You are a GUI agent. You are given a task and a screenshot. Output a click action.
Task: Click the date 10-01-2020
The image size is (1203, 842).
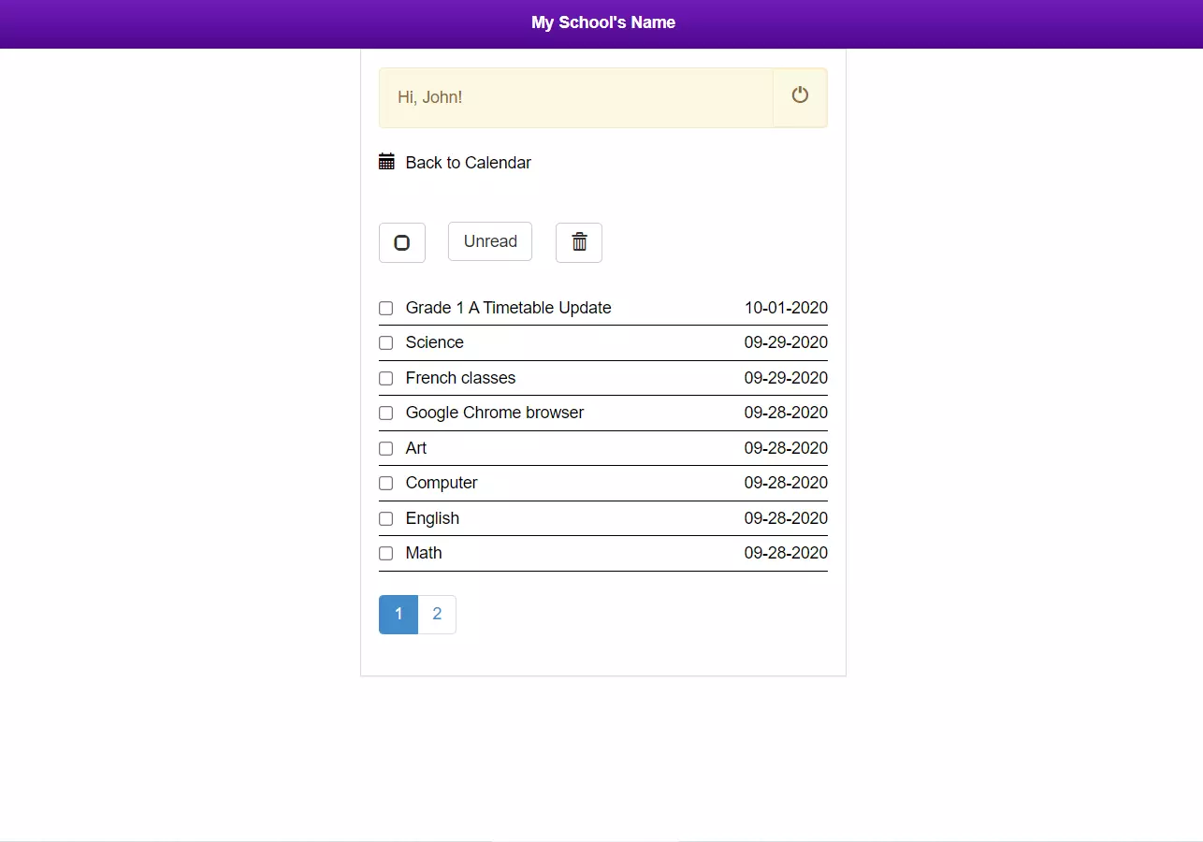pos(786,308)
